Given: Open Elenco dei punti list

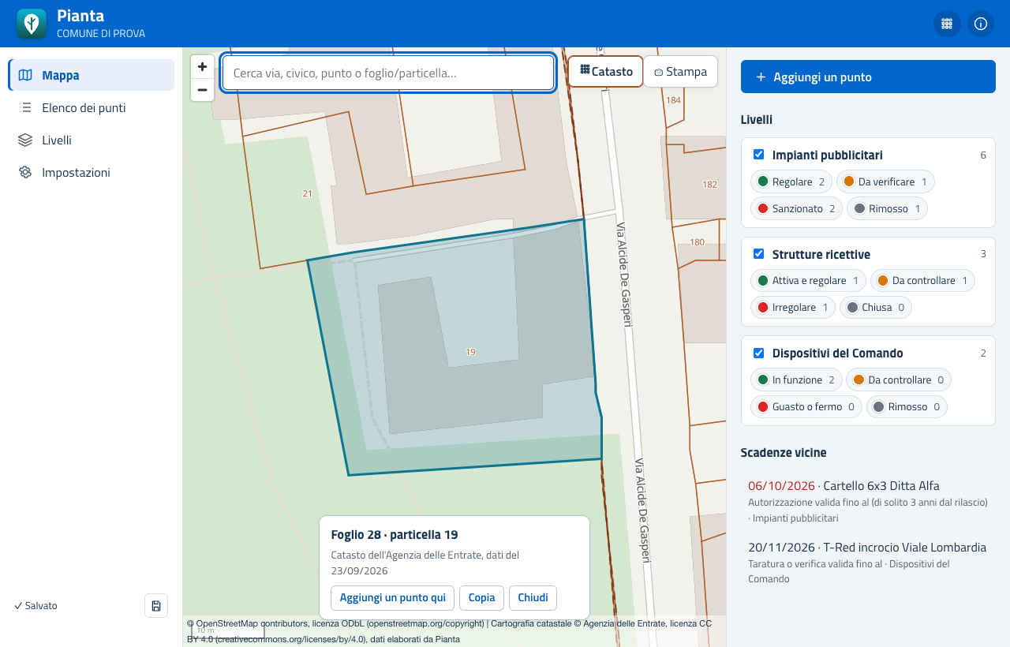Looking at the screenshot, I should pyautogui.click(x=92, y=107).
